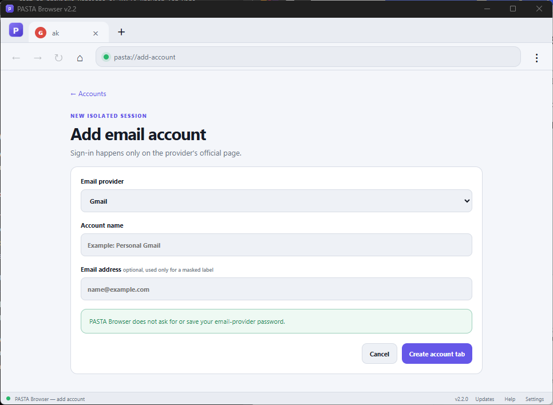The height and width of the screenshot is (405, 553).
Task: Click 'NEW ISOLATED SESSION' label
Action: [x=108, y=116]
